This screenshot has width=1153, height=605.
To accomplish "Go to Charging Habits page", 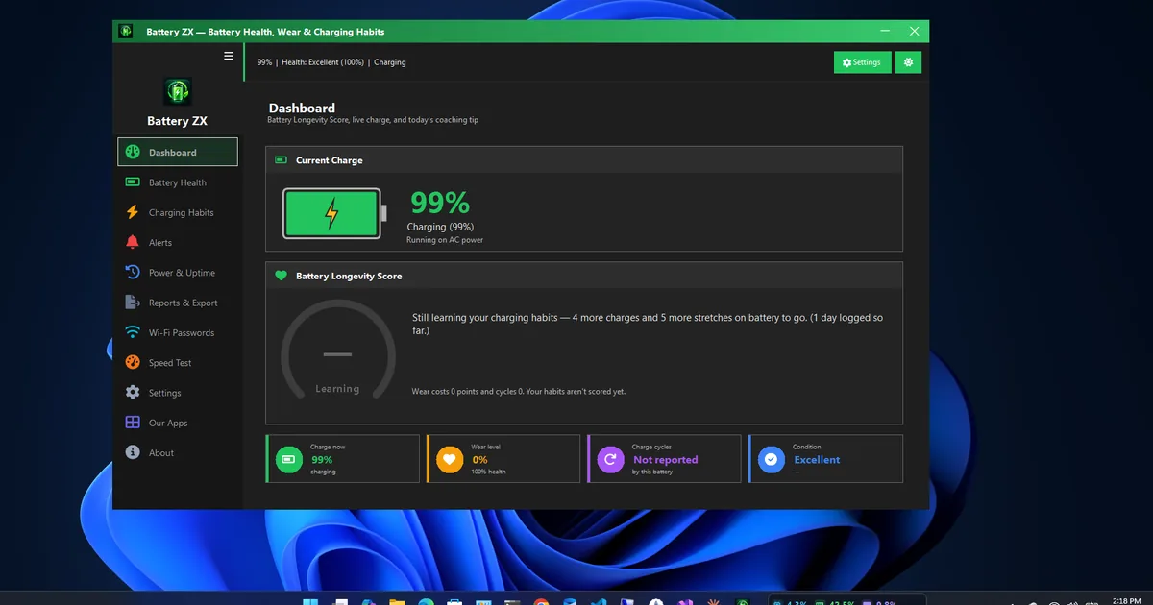I will tap(178, 212).
